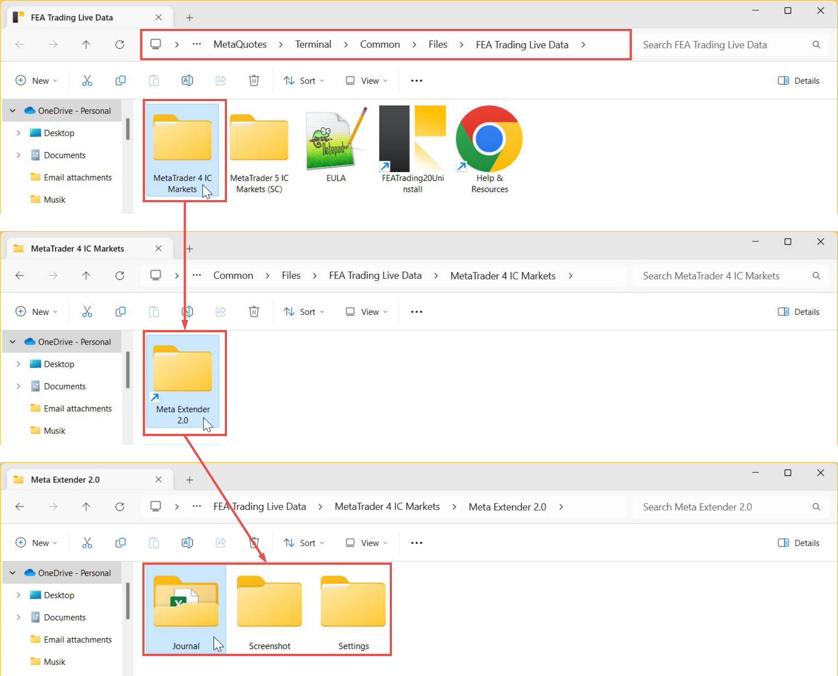Click Cut icon in Meta Extender 2.0 window

(x=87, y=542)
